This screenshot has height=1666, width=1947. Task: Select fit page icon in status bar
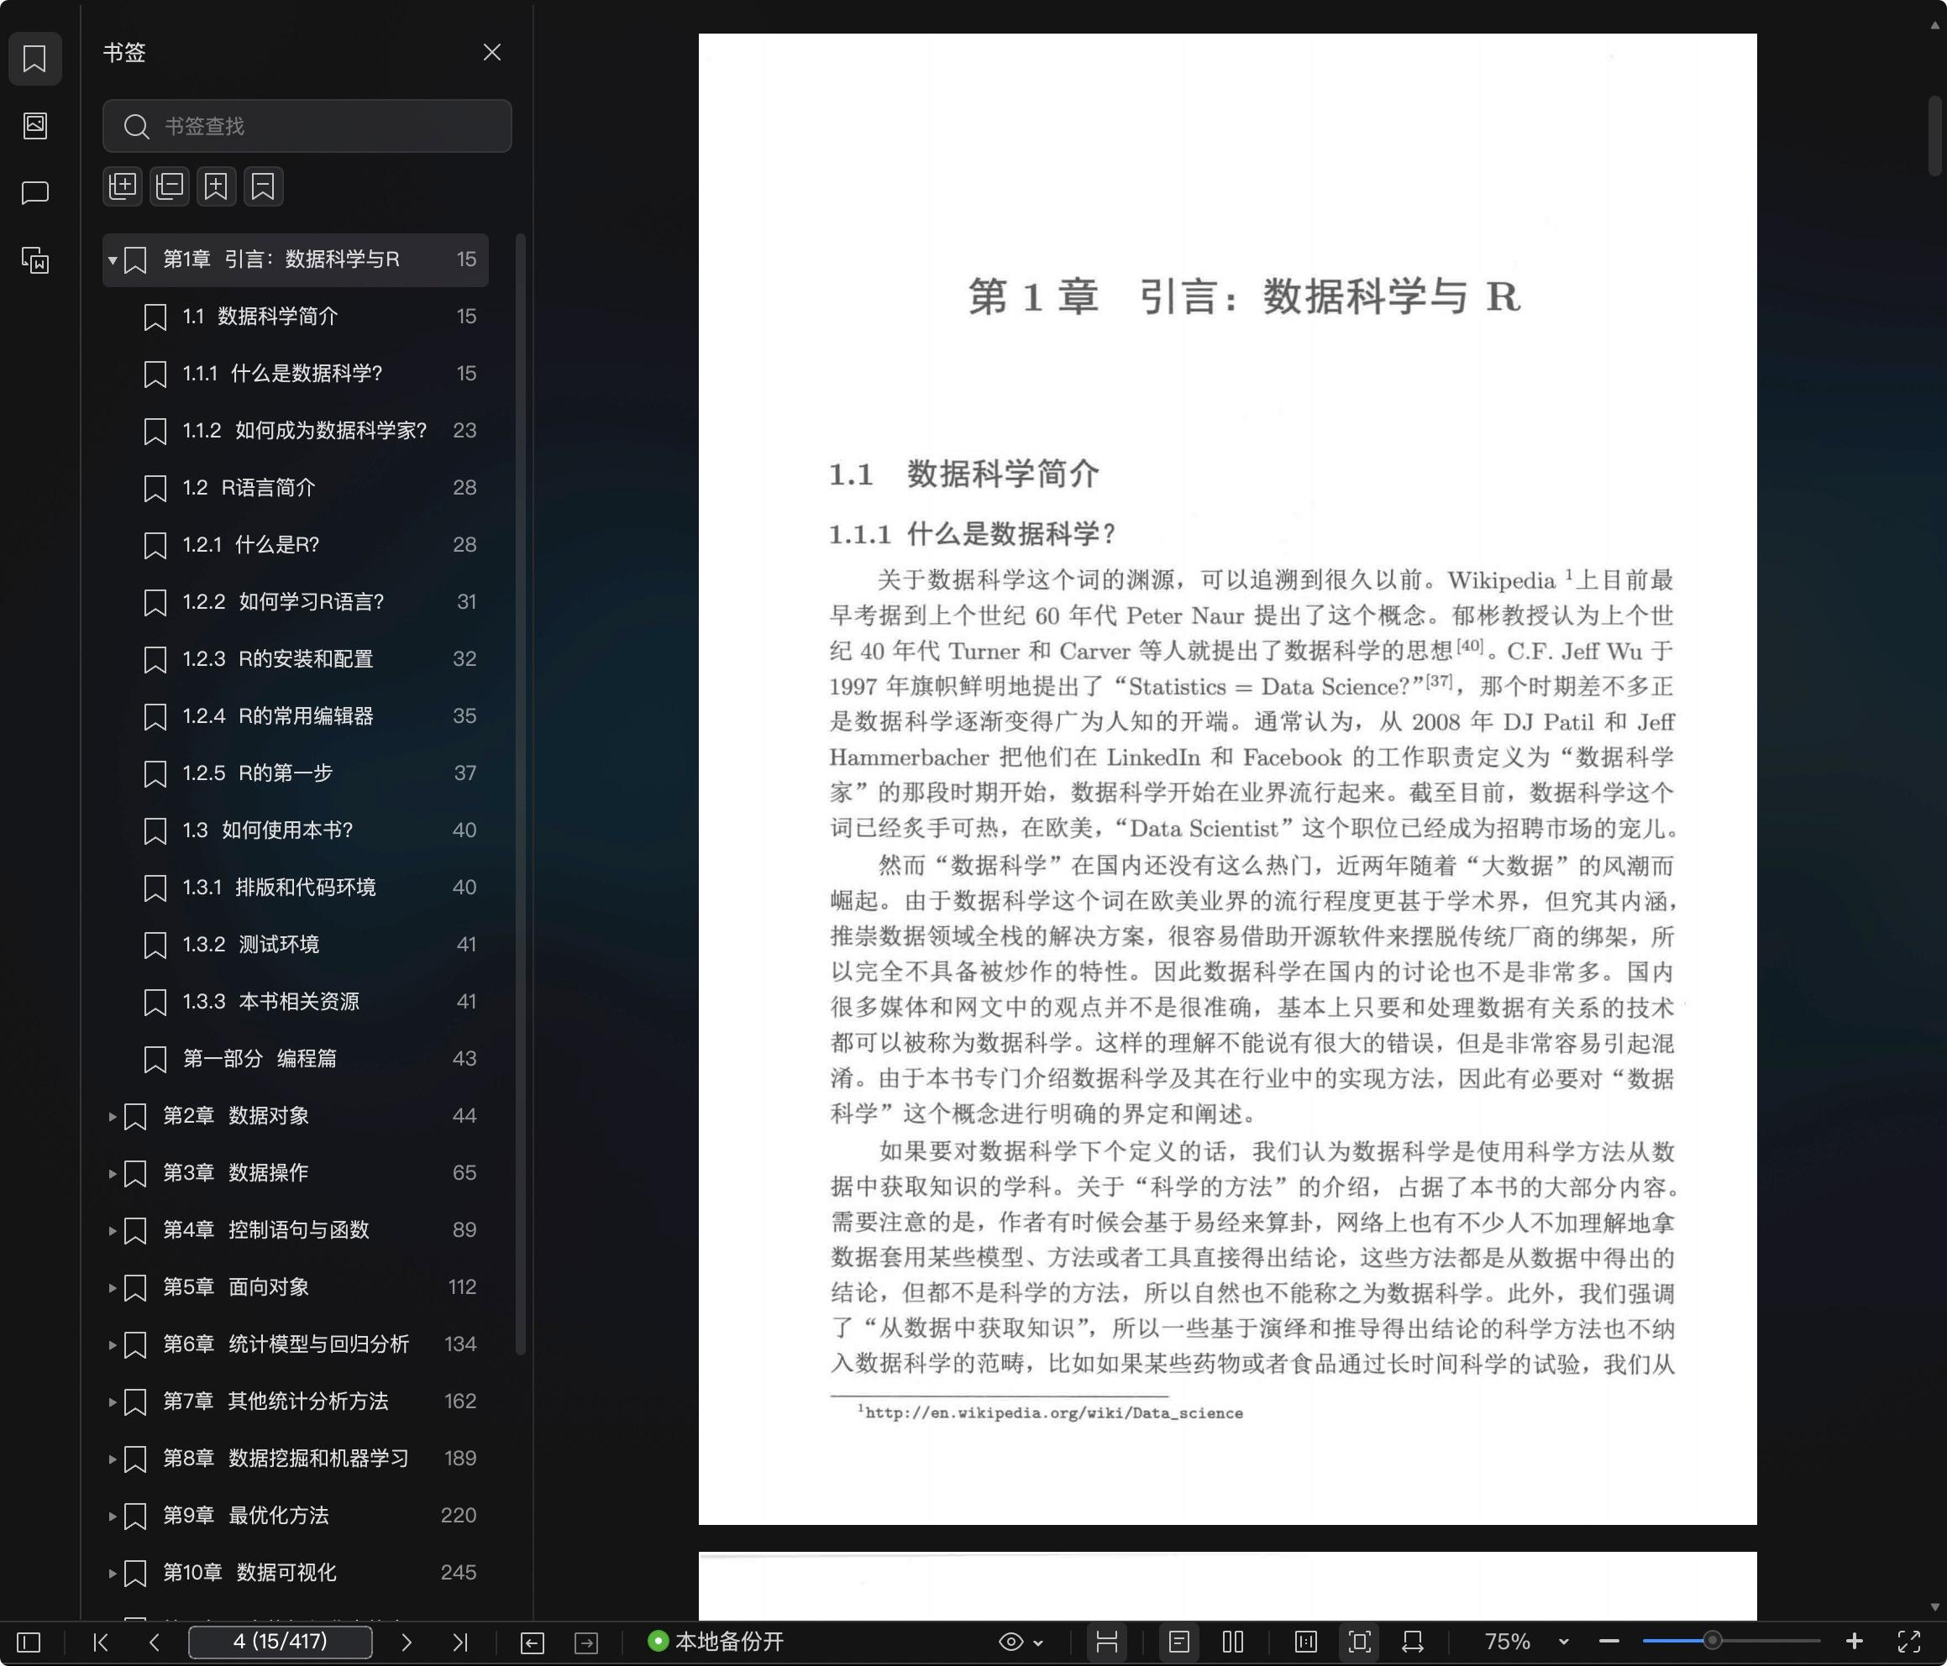1359,1642
